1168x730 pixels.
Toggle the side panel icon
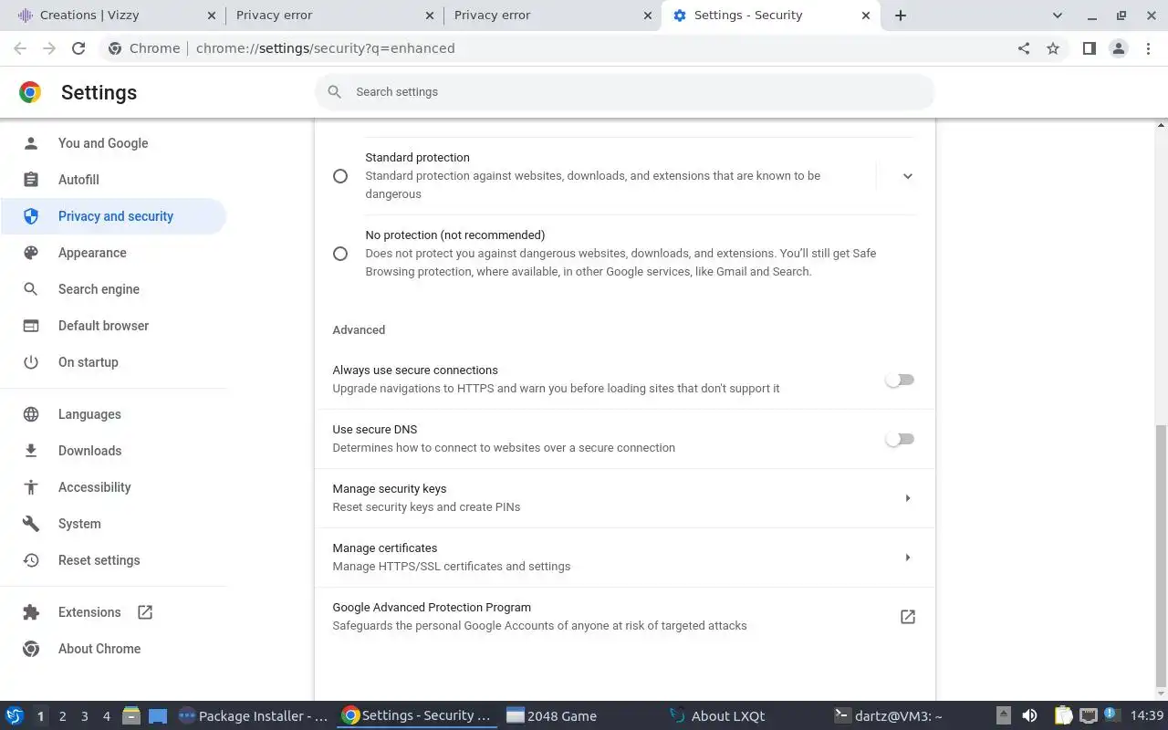pyautogui.click(x=1089, y=48)
